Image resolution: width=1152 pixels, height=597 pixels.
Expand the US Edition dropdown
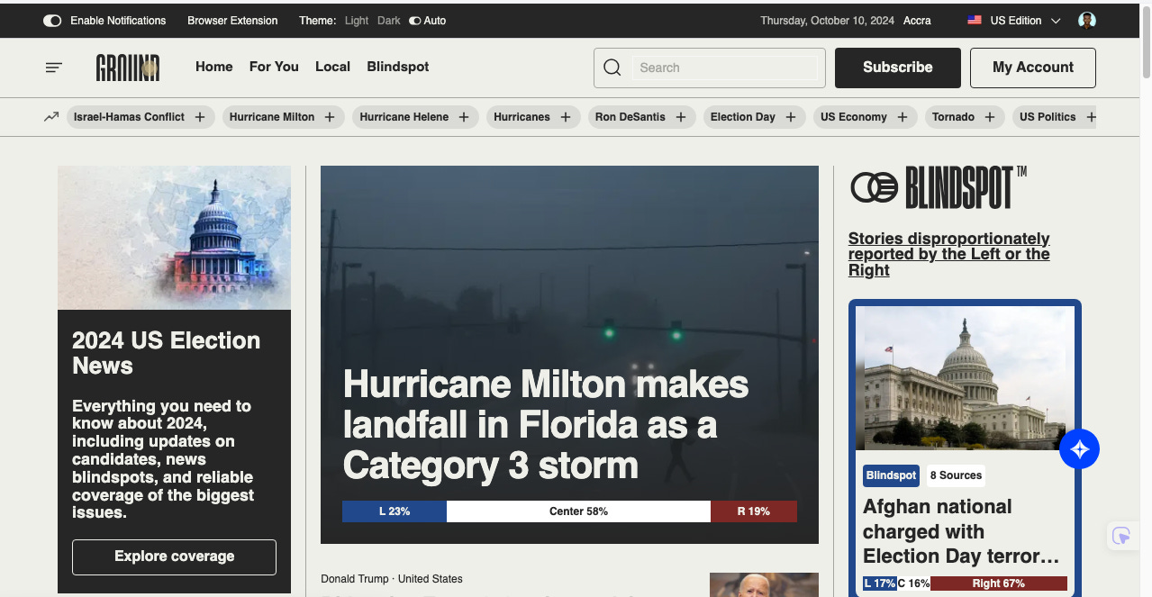tap(1014, 21)
